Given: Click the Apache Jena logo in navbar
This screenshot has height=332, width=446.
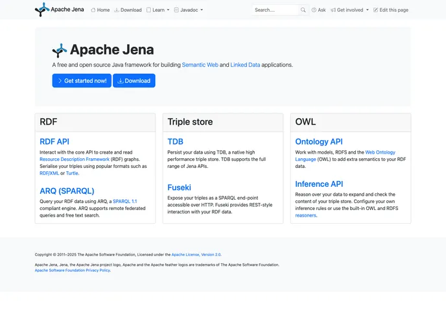Looking at the screenshot, I should 42,9.
